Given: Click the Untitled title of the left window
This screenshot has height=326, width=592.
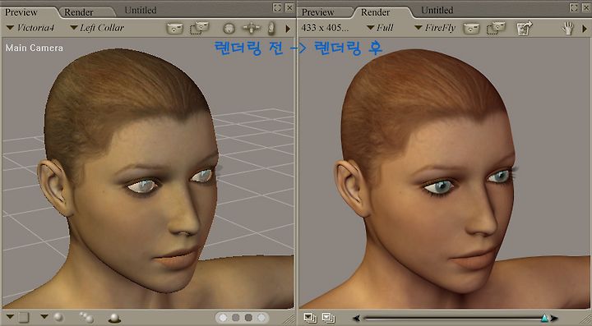Looking at the screenshot, I should click(x=141, y=10).
